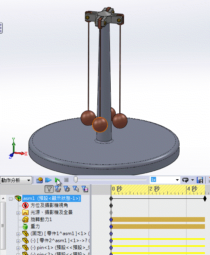Select the cross bracket at pole top
The width and height of the screenshot is (210, 255).
point(104,17)
